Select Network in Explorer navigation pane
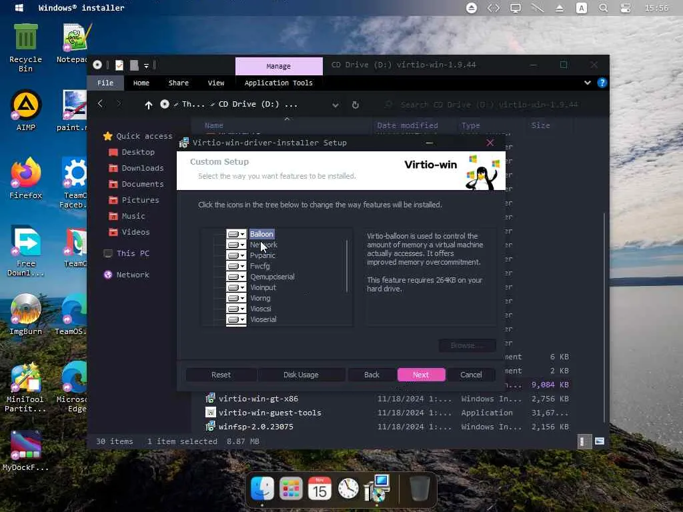Image resolution: width=683 pixels, height=512 pixels. pyautogui.click(x=127, y=275)
